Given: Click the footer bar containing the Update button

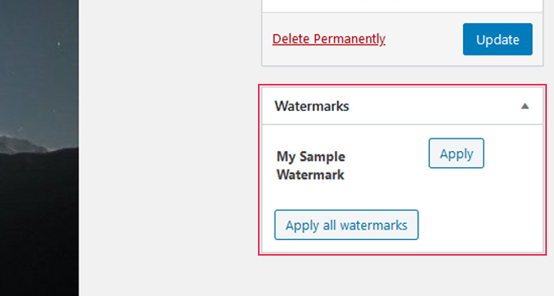Looking at the screenshot, I should coord(402,40).
